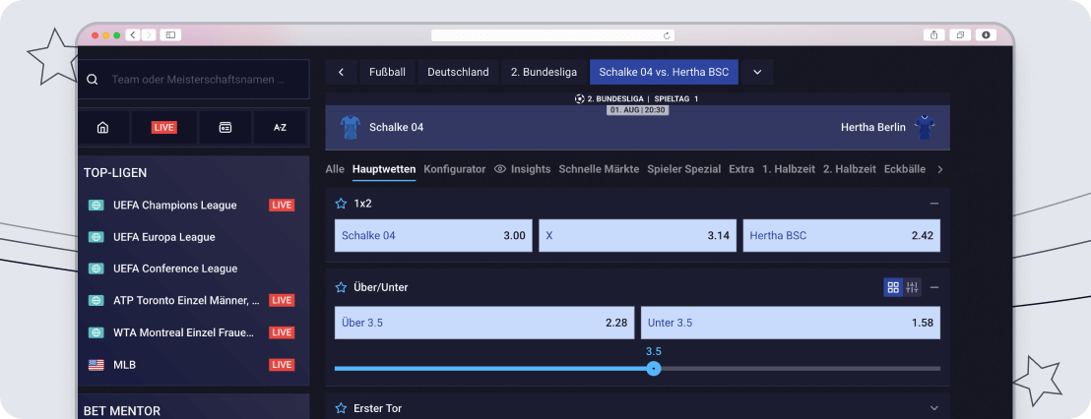Select Über 3.5 at 2.28
The width and height of the screenshot is (1091, 419).
(x=484, y=323)
